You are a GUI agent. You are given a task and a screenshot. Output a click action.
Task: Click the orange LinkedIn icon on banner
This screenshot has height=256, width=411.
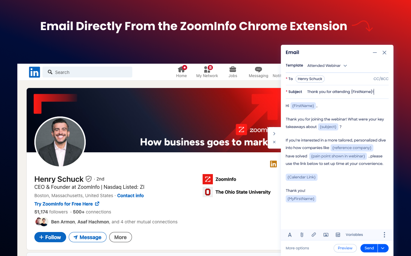coord(273,164)
